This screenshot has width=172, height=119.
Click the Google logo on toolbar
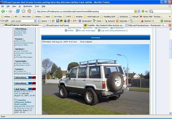(5, 21)
